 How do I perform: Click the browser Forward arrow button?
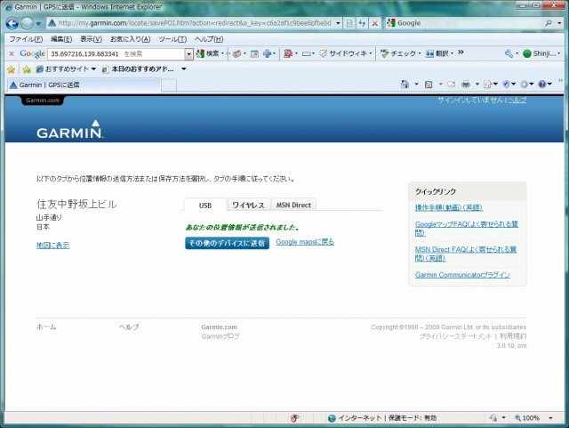27,24
